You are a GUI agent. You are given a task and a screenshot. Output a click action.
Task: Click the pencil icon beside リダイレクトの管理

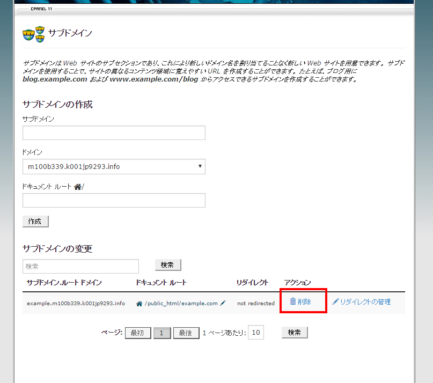pyautogui.click(x=335, y=302)
